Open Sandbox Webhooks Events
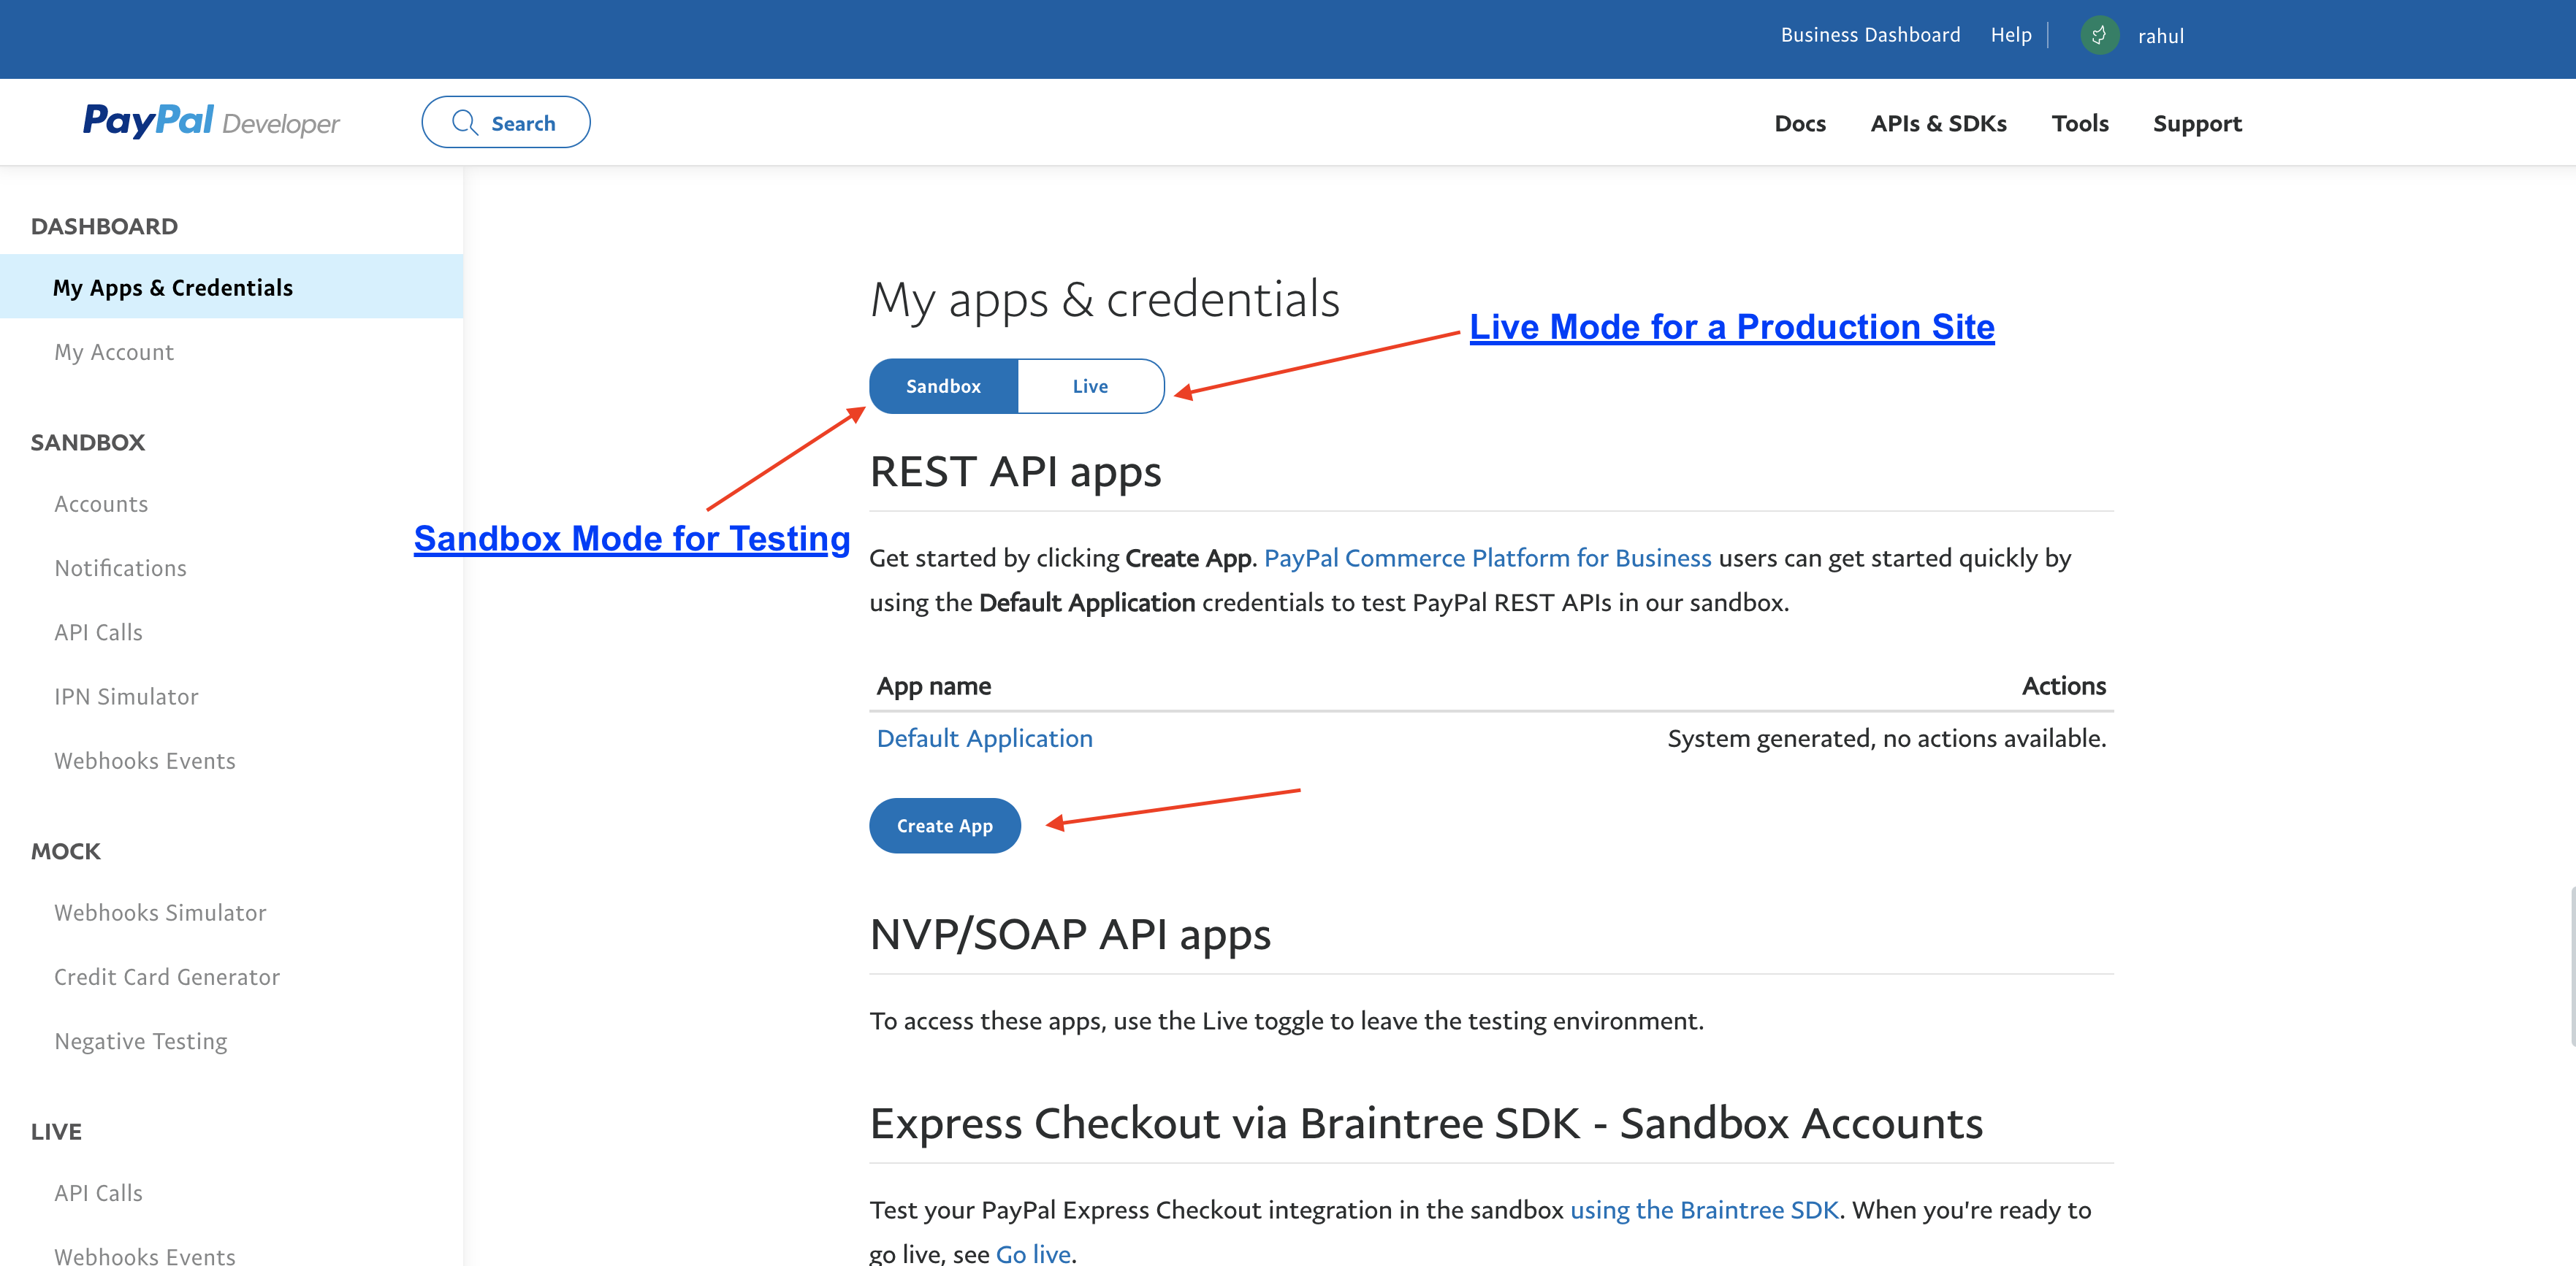This screenshot has height=1266, width=2576. point(145,760)
